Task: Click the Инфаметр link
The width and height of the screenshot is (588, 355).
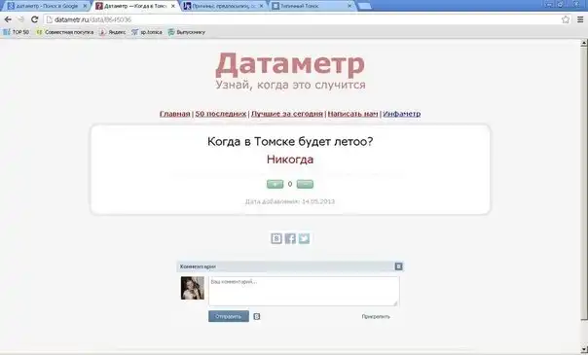Action: pos(402,114)
